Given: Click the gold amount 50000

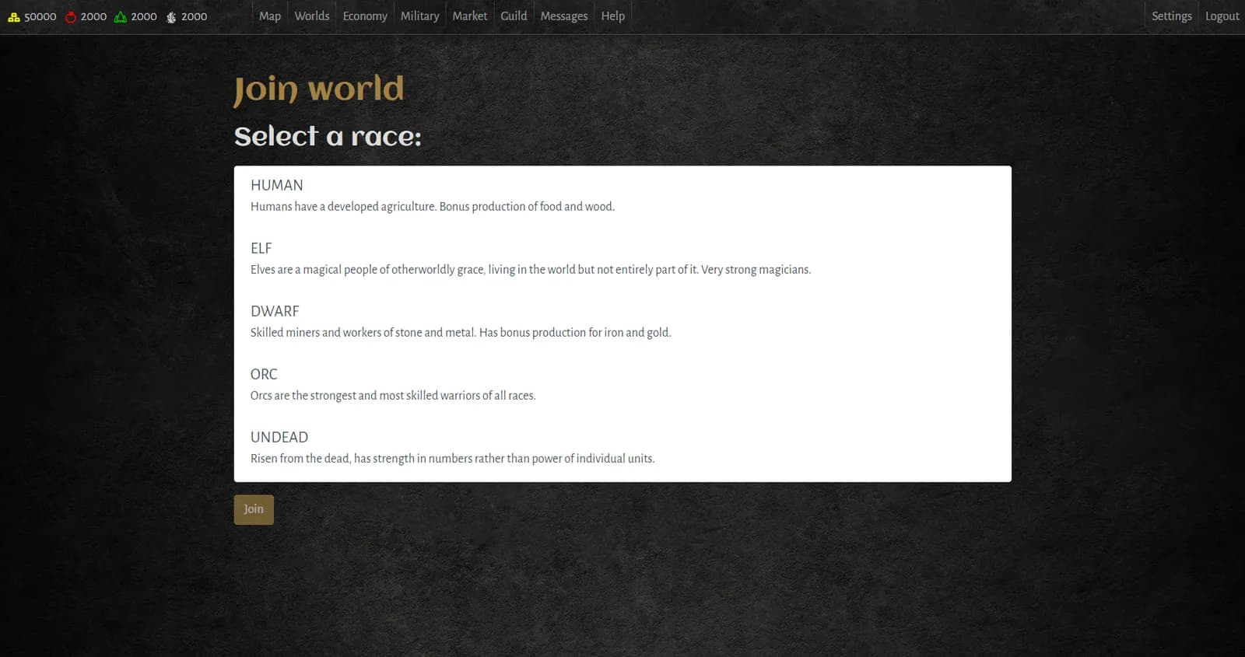Looking at the screenshot, I should point(40,16).
